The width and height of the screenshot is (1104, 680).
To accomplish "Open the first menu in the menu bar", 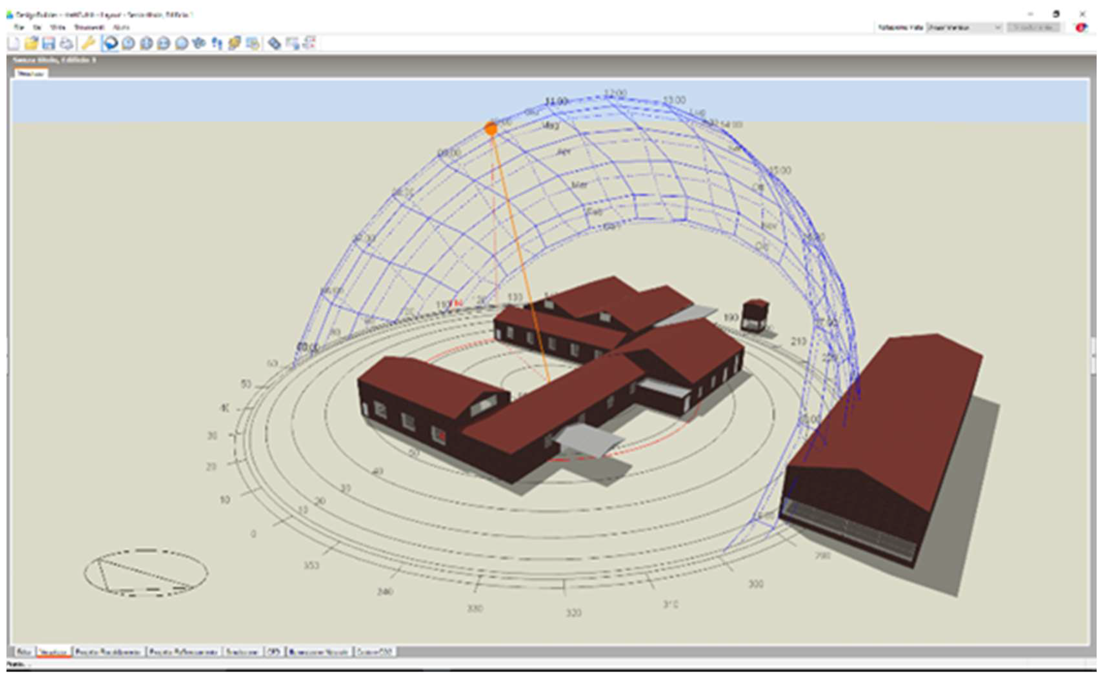I will click(x=19, y=27).
